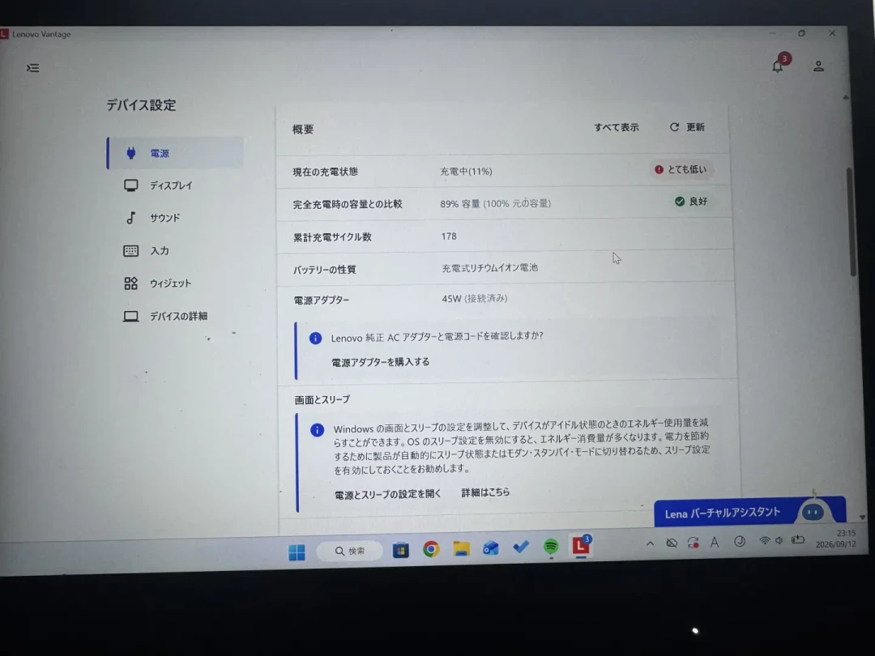Open Google Chrome from the taskbar
Image resolution: width=875 pixels, height=656 pixels.
coord(431,549)
